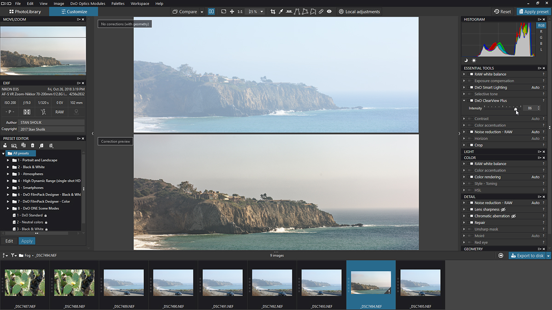
Task: Select the Crop tool in toolbar
Action: tap(273, 11)
